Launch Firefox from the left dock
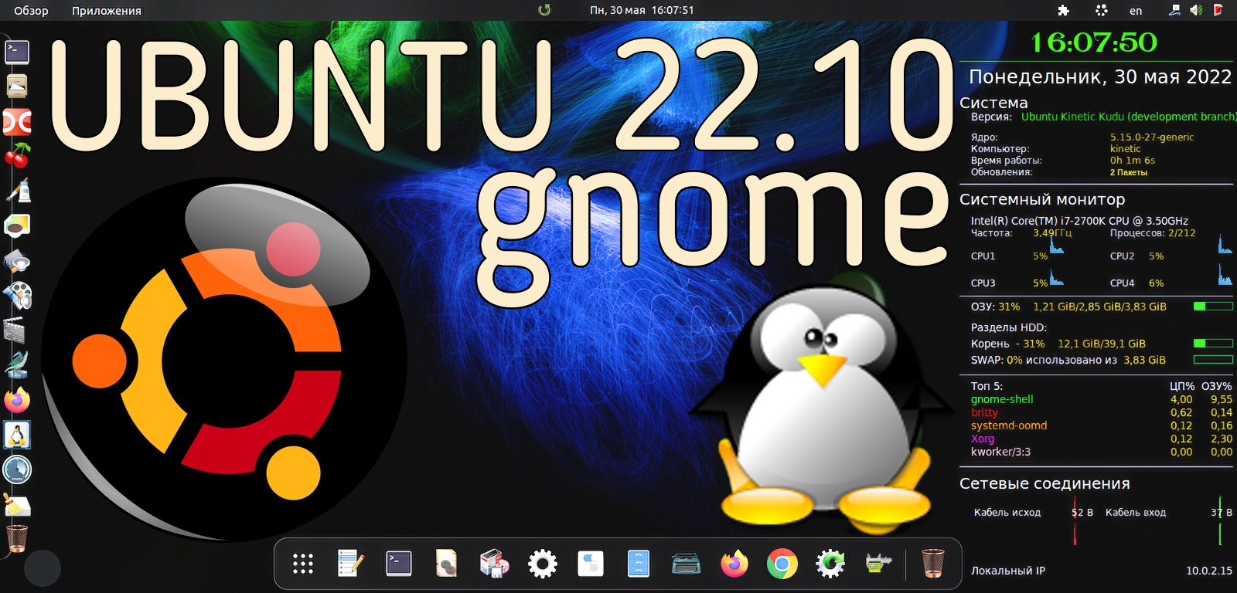The image size is (1237, 593). tap(17, 400)
